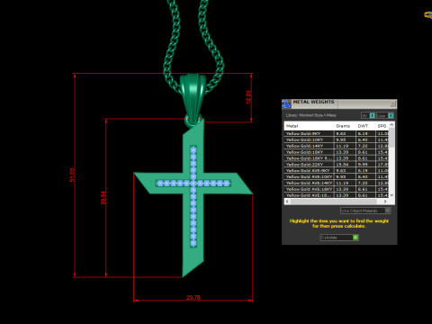Enable the Use Object Materials option
Image resolution: width=432 pixels, height=324 pixels.
click(x=365, y=211)
